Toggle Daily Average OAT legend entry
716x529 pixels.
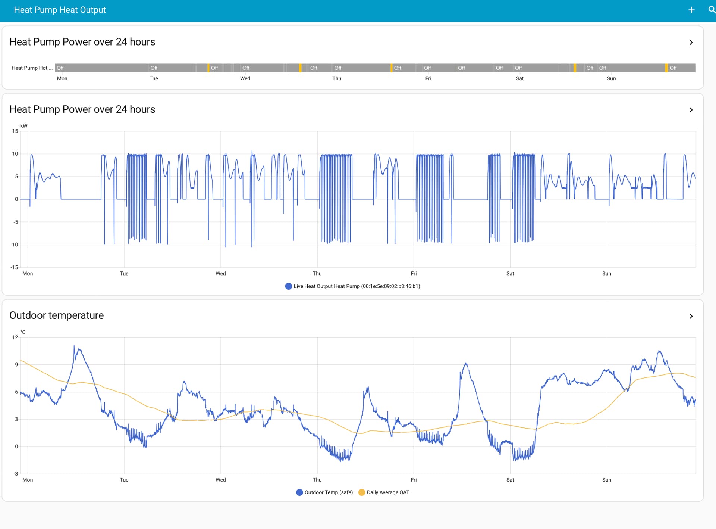tap(387, 492)
